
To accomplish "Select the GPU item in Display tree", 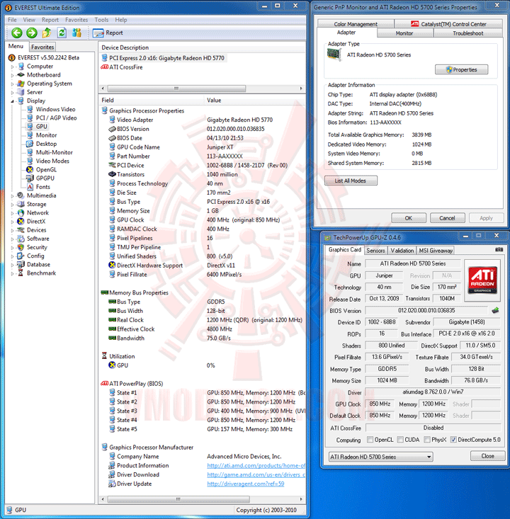I will tap(41, 127).
